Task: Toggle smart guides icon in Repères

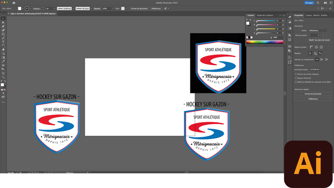Action: click(320, 53)
